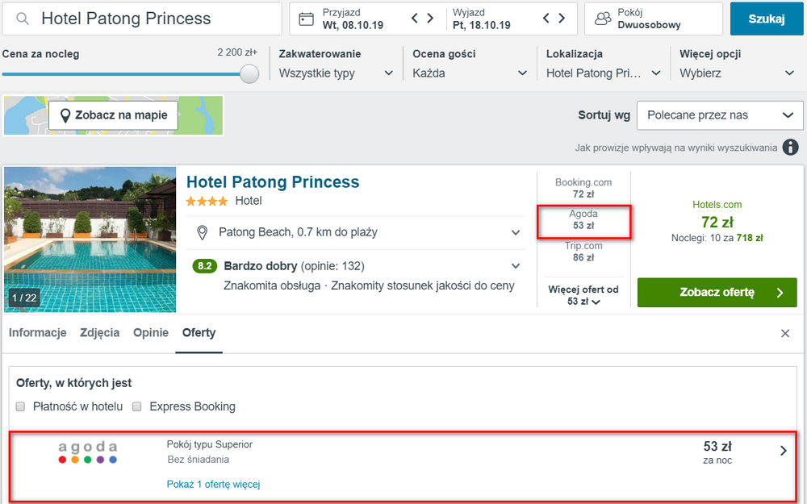
Task: Click the guests icon for Pokój Dwuosobowy
Action: click(603, 19)
